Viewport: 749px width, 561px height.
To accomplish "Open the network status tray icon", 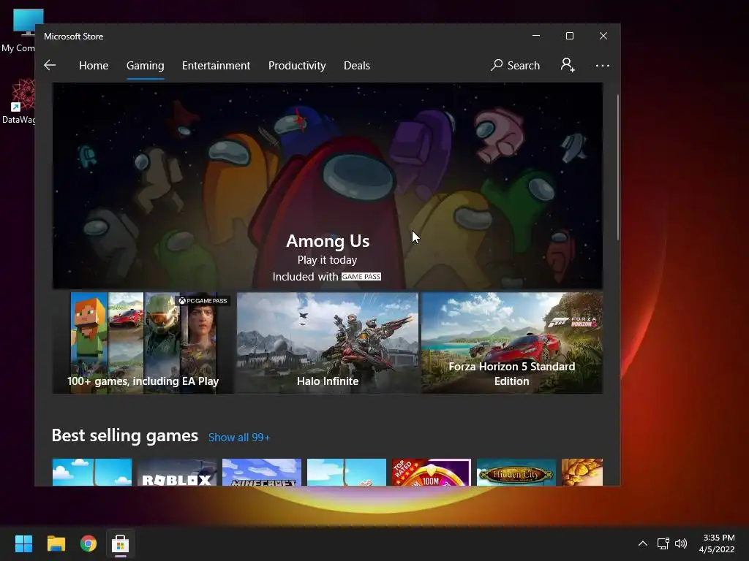I will click(x=663, y=543).
